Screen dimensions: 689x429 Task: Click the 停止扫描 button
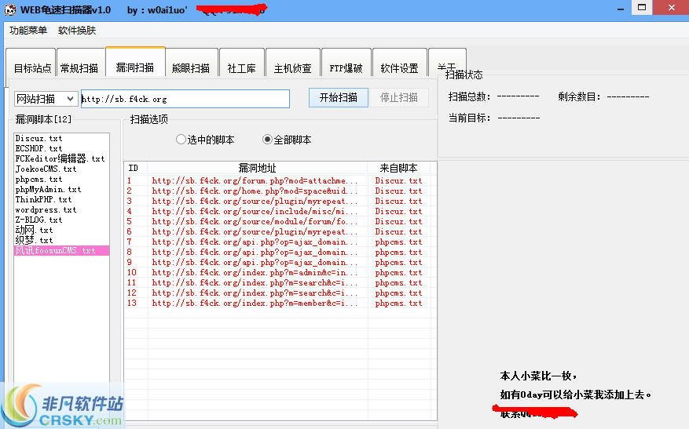(x=398, y=97)
